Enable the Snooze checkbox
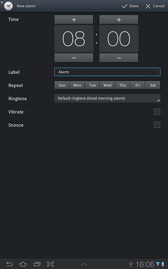The width and height of the screenshot is (168, 269). [x=157, y=125]
